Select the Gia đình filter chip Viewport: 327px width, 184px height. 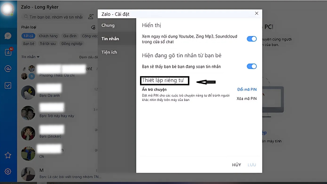coord(70,36)
